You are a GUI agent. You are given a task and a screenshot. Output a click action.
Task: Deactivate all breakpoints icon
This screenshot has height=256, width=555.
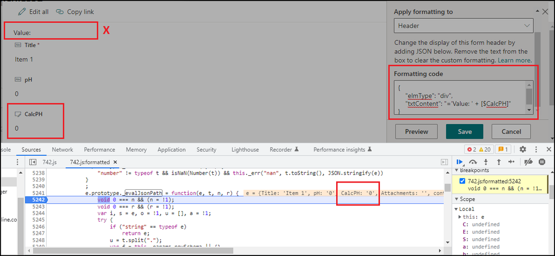pyautogui.click(x=528, y=162)
